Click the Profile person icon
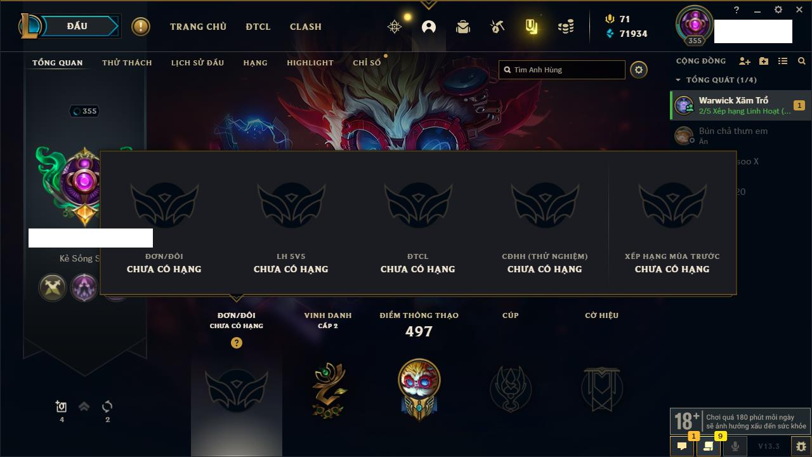812x457 pixels. [429, 27]
